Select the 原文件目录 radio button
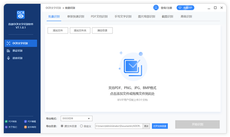 pos(62,126)
